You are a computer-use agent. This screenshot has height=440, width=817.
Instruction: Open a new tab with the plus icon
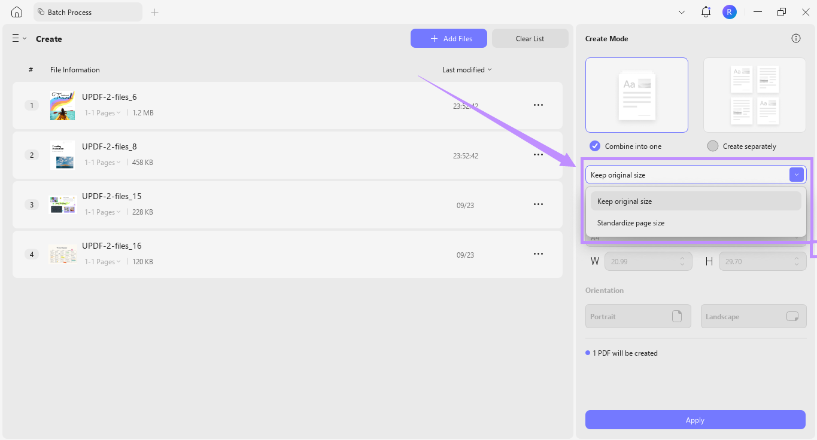pyautogui.click(x=154, y=11)
